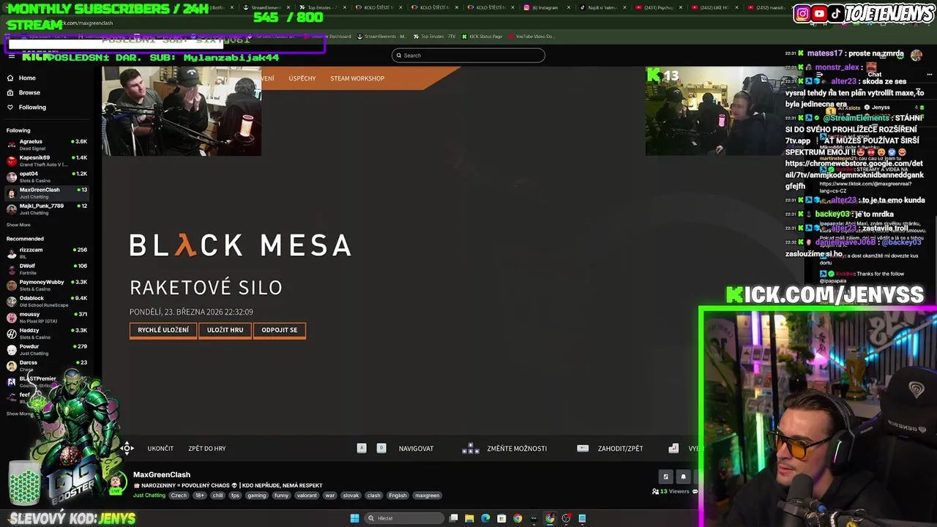Screen dimensions: 937x527
Task: Click ZMĚŇTE MOŽNOSTI hint in game bar
Action: [x=517, y=449]
